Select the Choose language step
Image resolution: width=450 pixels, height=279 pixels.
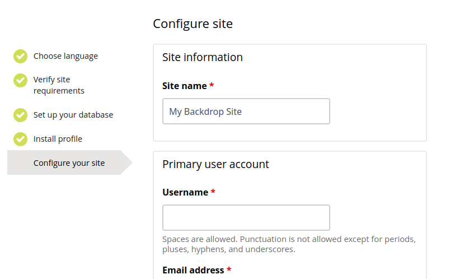(65, 56)
